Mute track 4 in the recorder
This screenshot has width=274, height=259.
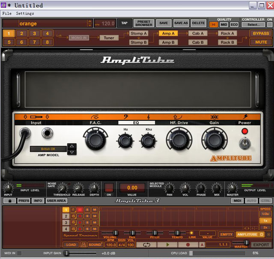tap(95, 229)
